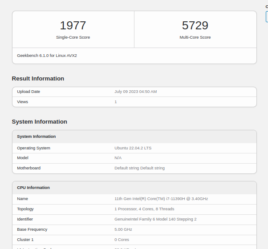Click the views count value 1
The width and height of the screenshot is (268, 249).
[x=116, y=102]
